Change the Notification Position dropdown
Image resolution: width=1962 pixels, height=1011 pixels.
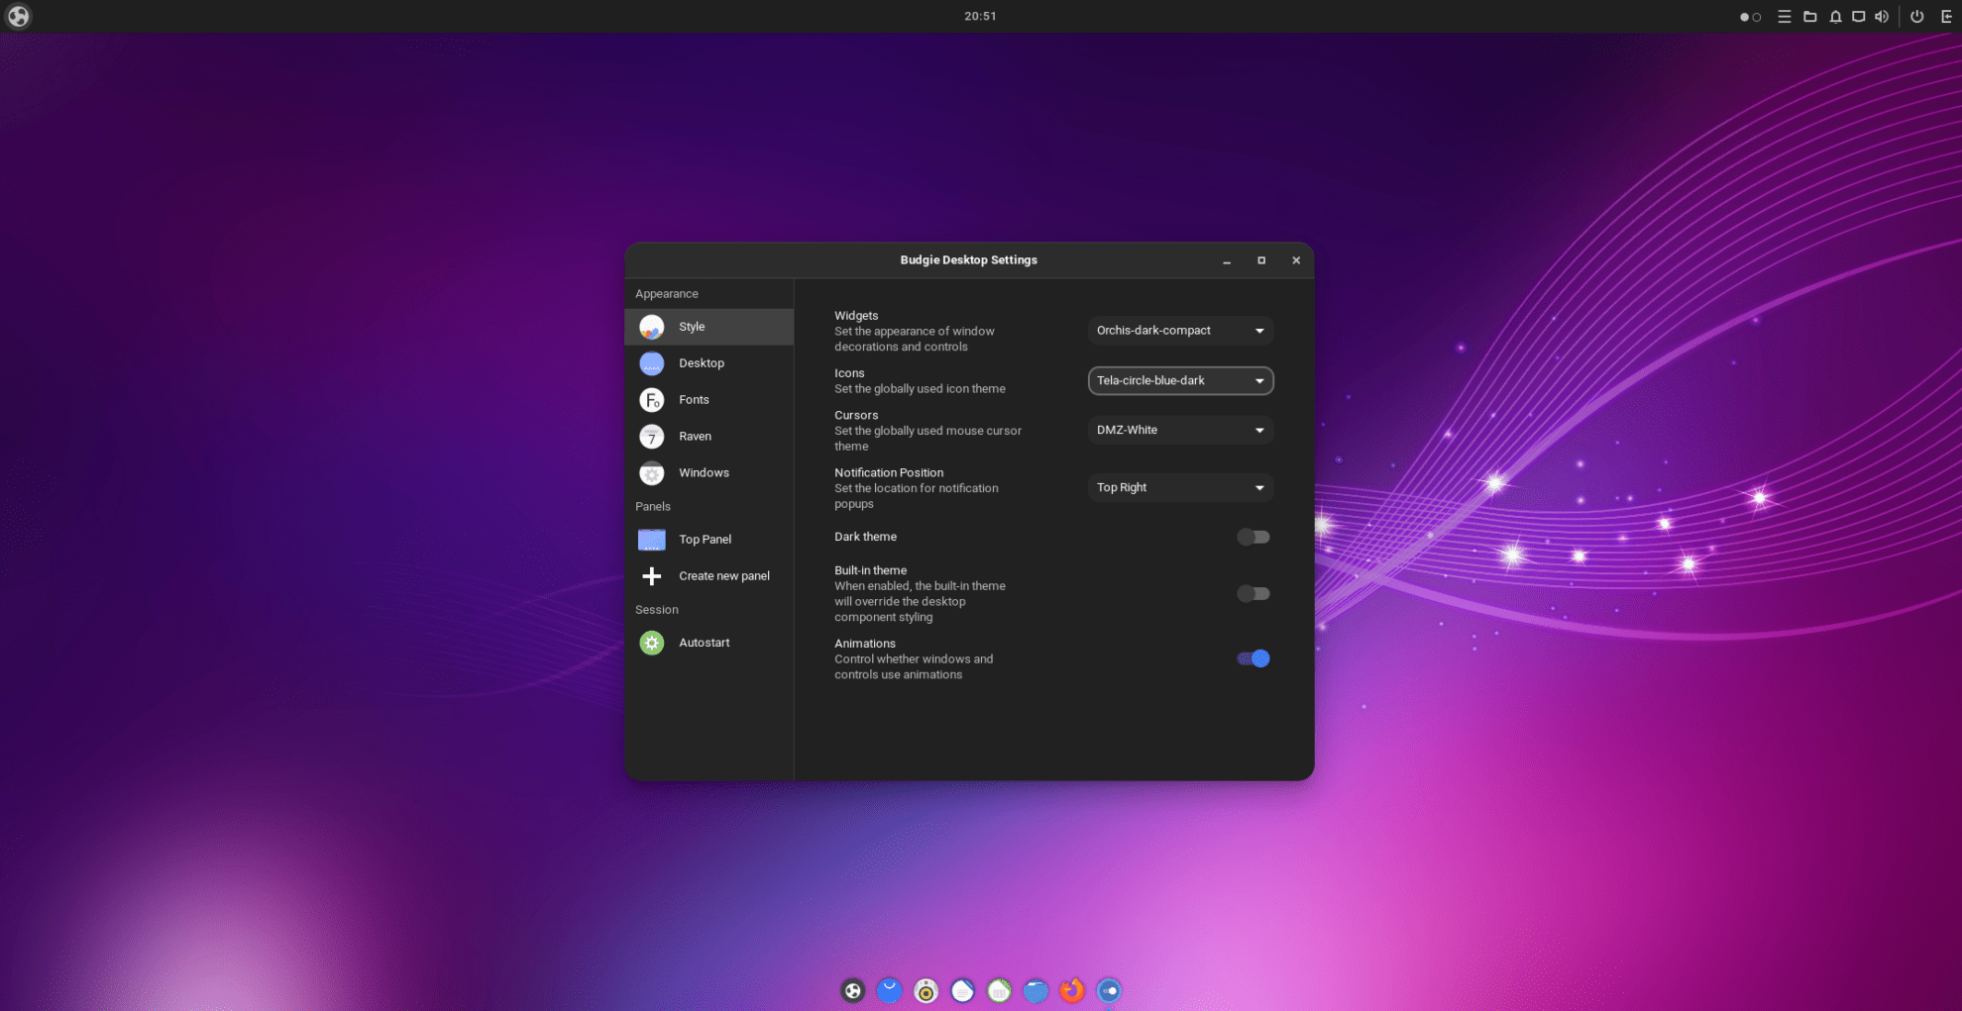1180,487
